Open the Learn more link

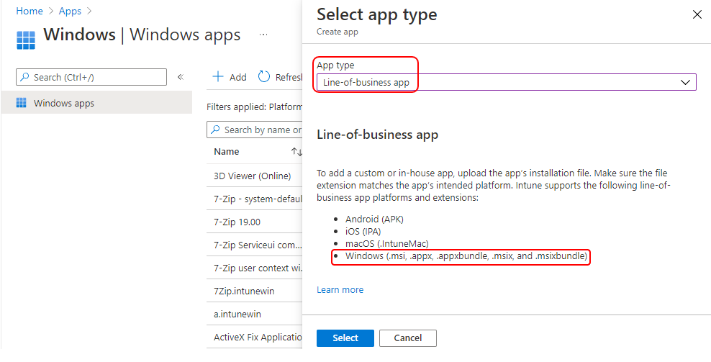click(340, 289)
